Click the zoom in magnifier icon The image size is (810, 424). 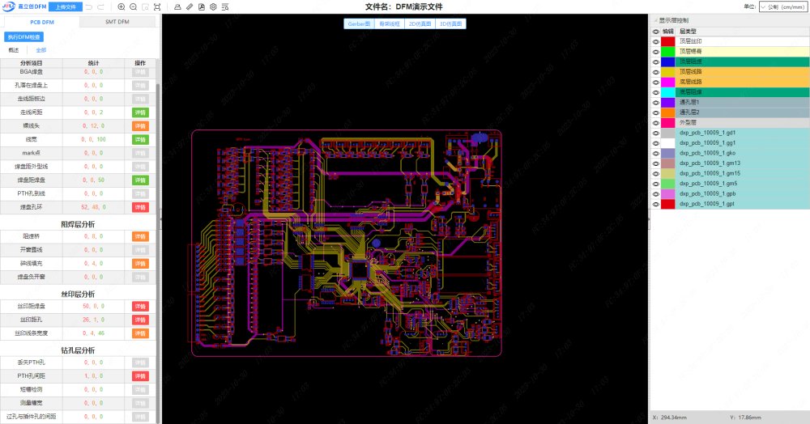[122, 6]
